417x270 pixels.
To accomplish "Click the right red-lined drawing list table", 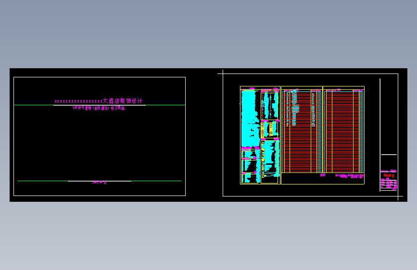I will point(343,131).
